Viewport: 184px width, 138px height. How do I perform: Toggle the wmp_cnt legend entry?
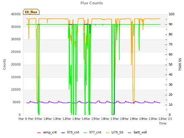[47, 132]
